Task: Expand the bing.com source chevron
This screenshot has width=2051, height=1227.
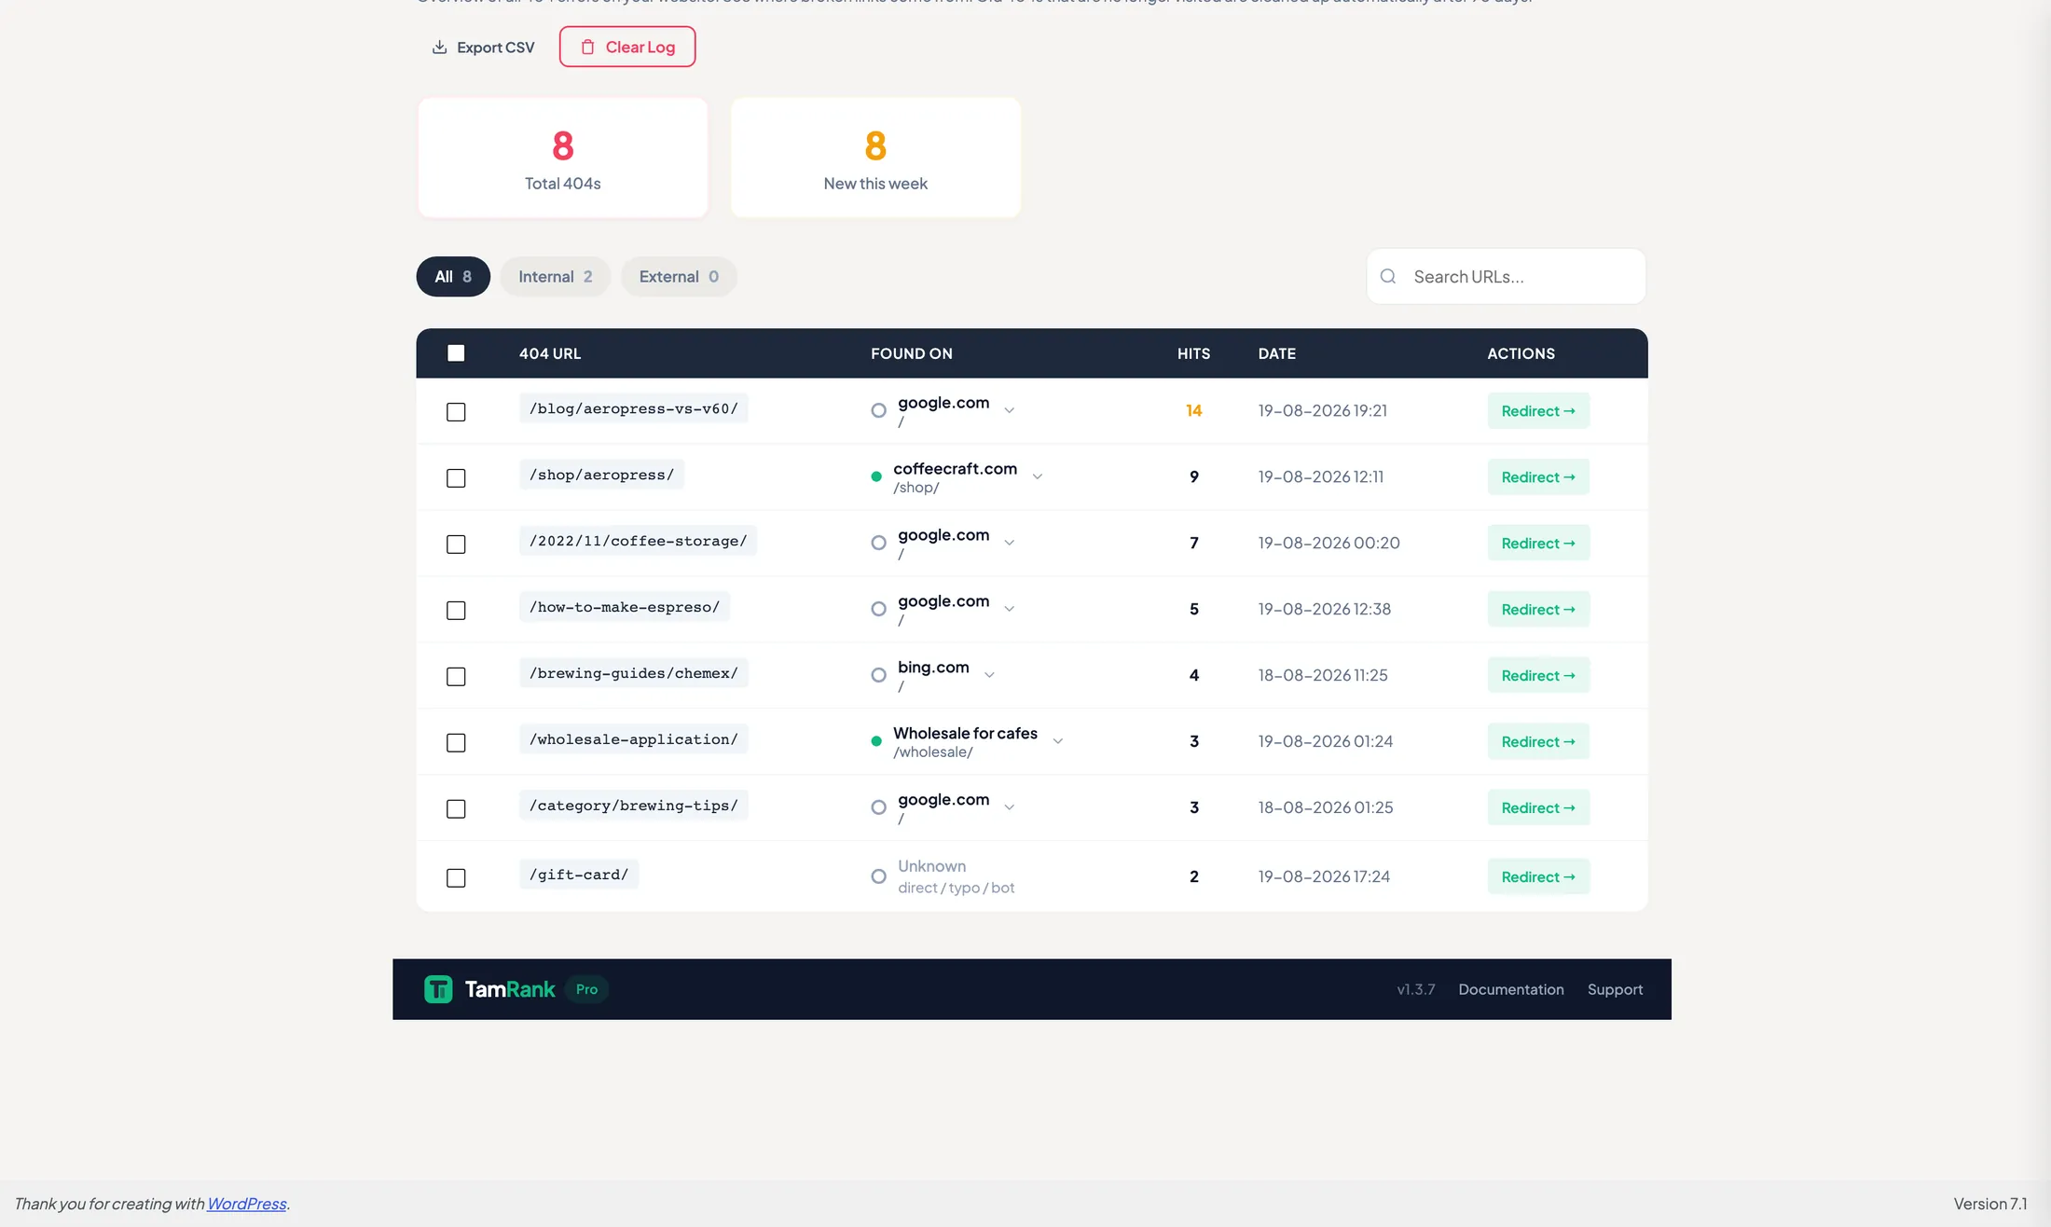Action: pyautogui.click(x=989, y=675)
